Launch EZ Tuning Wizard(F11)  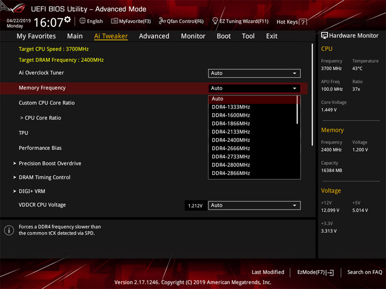pos(240,21)
